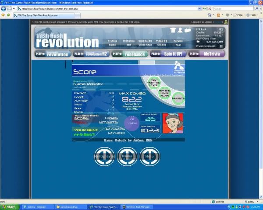Run search with the magnifier icon
The image size is (263, 210).
click(256, 9)
